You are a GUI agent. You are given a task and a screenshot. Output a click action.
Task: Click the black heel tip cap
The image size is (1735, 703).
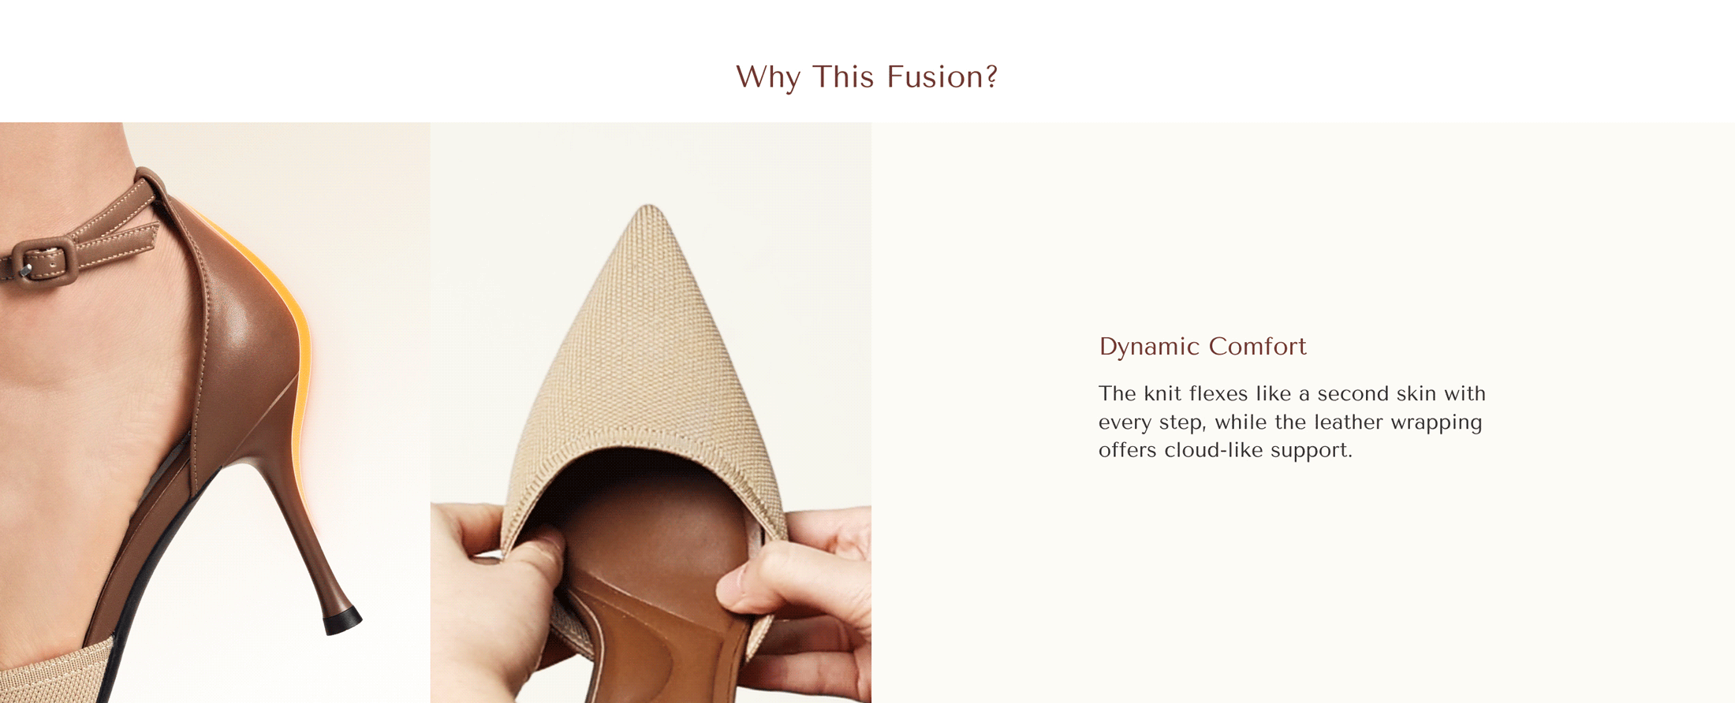(x=342, y=621)
